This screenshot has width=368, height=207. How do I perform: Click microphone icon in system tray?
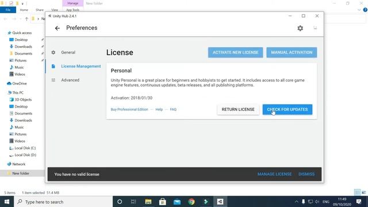tap(303, 202)
